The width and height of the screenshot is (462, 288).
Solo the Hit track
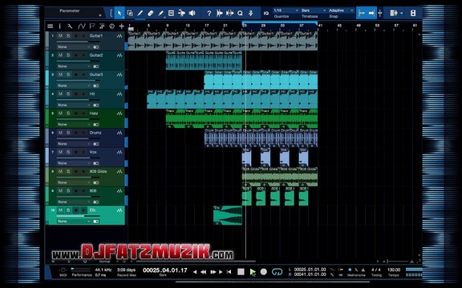(x=68, y=94)
